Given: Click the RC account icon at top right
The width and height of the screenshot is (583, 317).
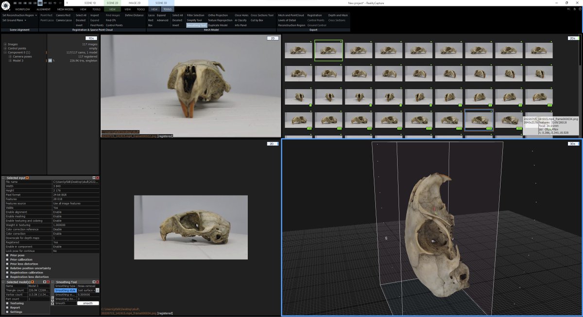Looking at the screenshot, I should click(x=568, y=9).
